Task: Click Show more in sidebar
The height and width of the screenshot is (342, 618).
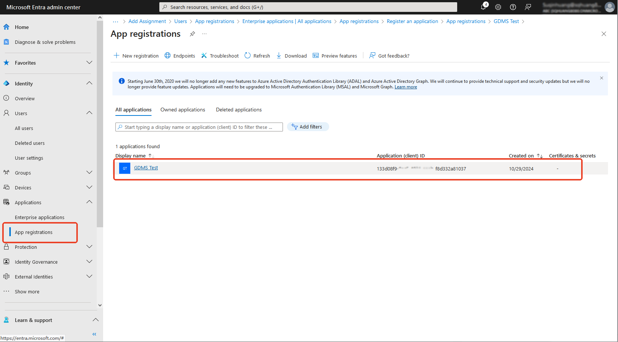Action: click(x=27, y=291)
